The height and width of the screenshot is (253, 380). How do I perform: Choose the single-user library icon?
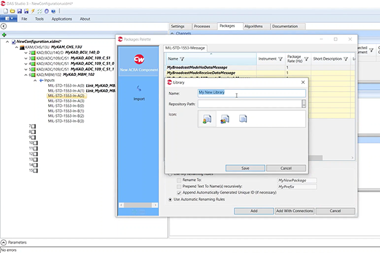[x=206, y=119]
